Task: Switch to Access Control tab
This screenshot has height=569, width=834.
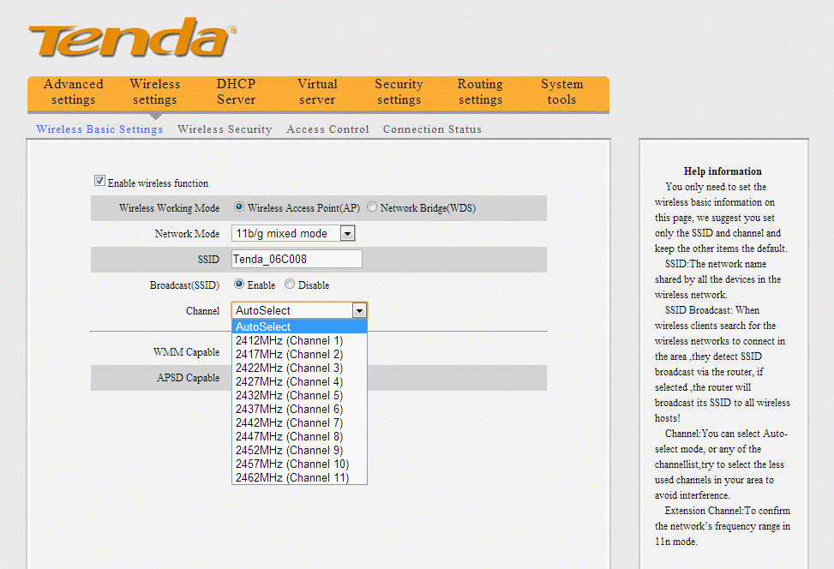Action: coord(327,129)
